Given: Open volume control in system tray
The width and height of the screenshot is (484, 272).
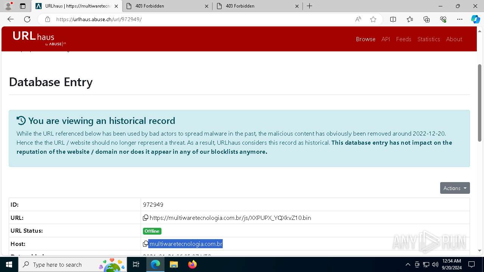Looking at the screenshot, I should pyautogui.click(x=435, y=264).
